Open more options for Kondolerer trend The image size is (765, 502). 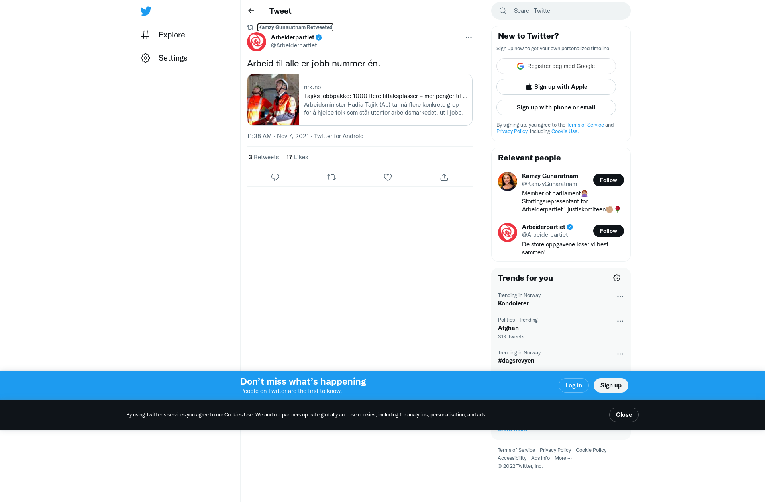620,297
